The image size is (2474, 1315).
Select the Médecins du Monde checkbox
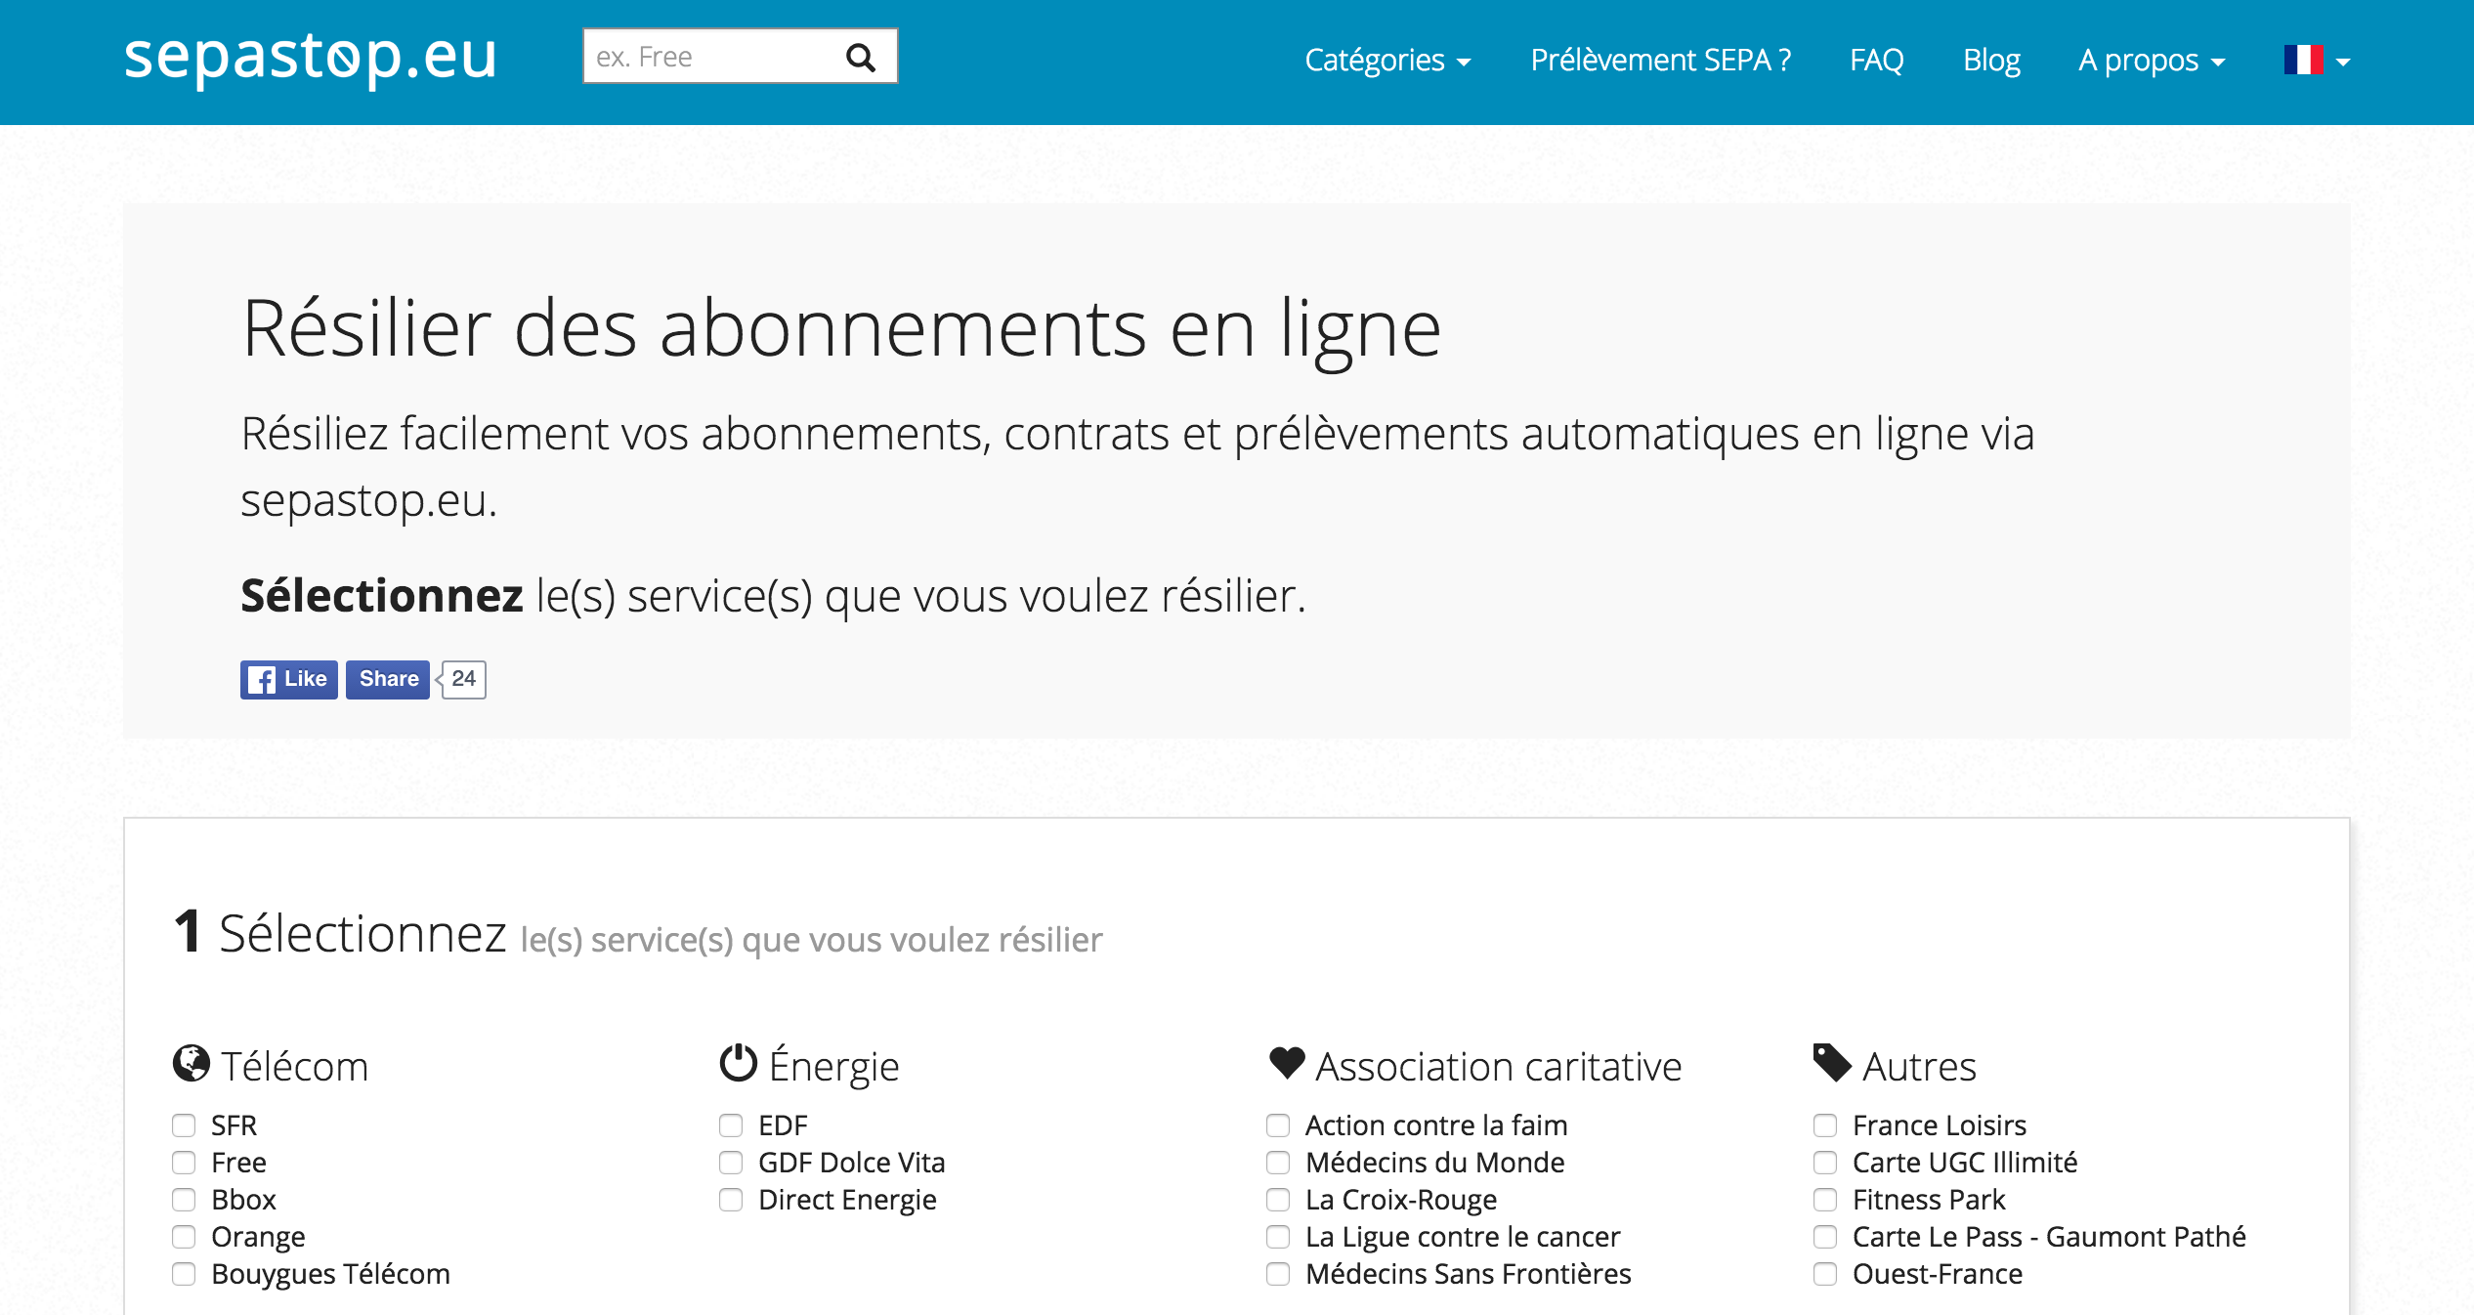click(1278, 1163)
